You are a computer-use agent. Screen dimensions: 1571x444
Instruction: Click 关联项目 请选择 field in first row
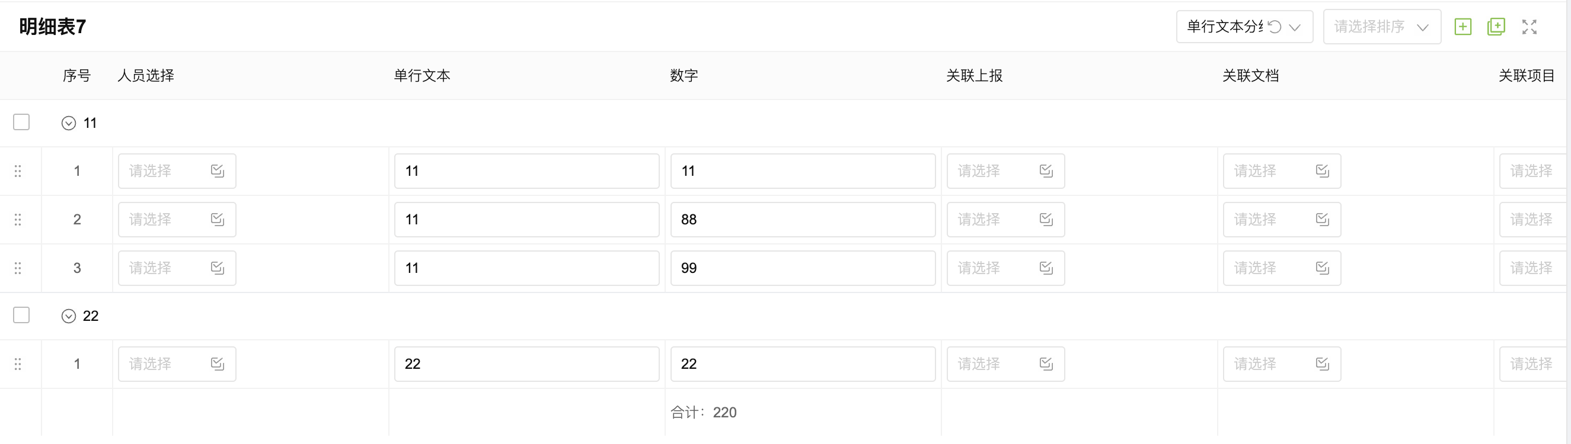click(x=1533, y=171)
